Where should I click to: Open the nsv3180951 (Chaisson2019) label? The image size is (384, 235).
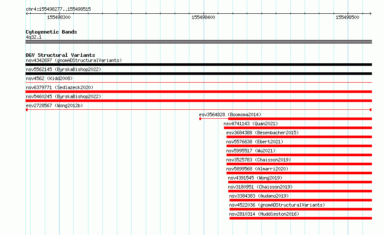pos(260,187)
